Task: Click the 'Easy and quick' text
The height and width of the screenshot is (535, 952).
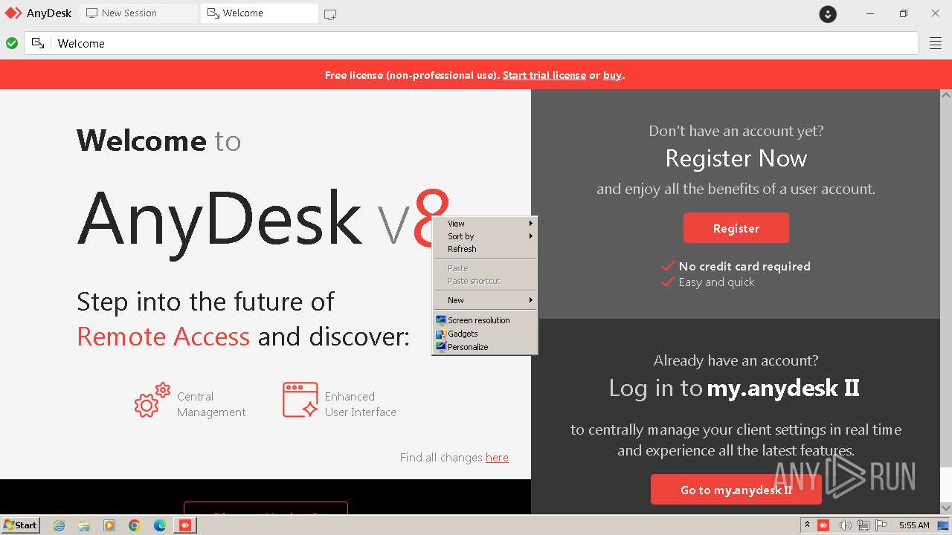Action: [x=716, y=282]
